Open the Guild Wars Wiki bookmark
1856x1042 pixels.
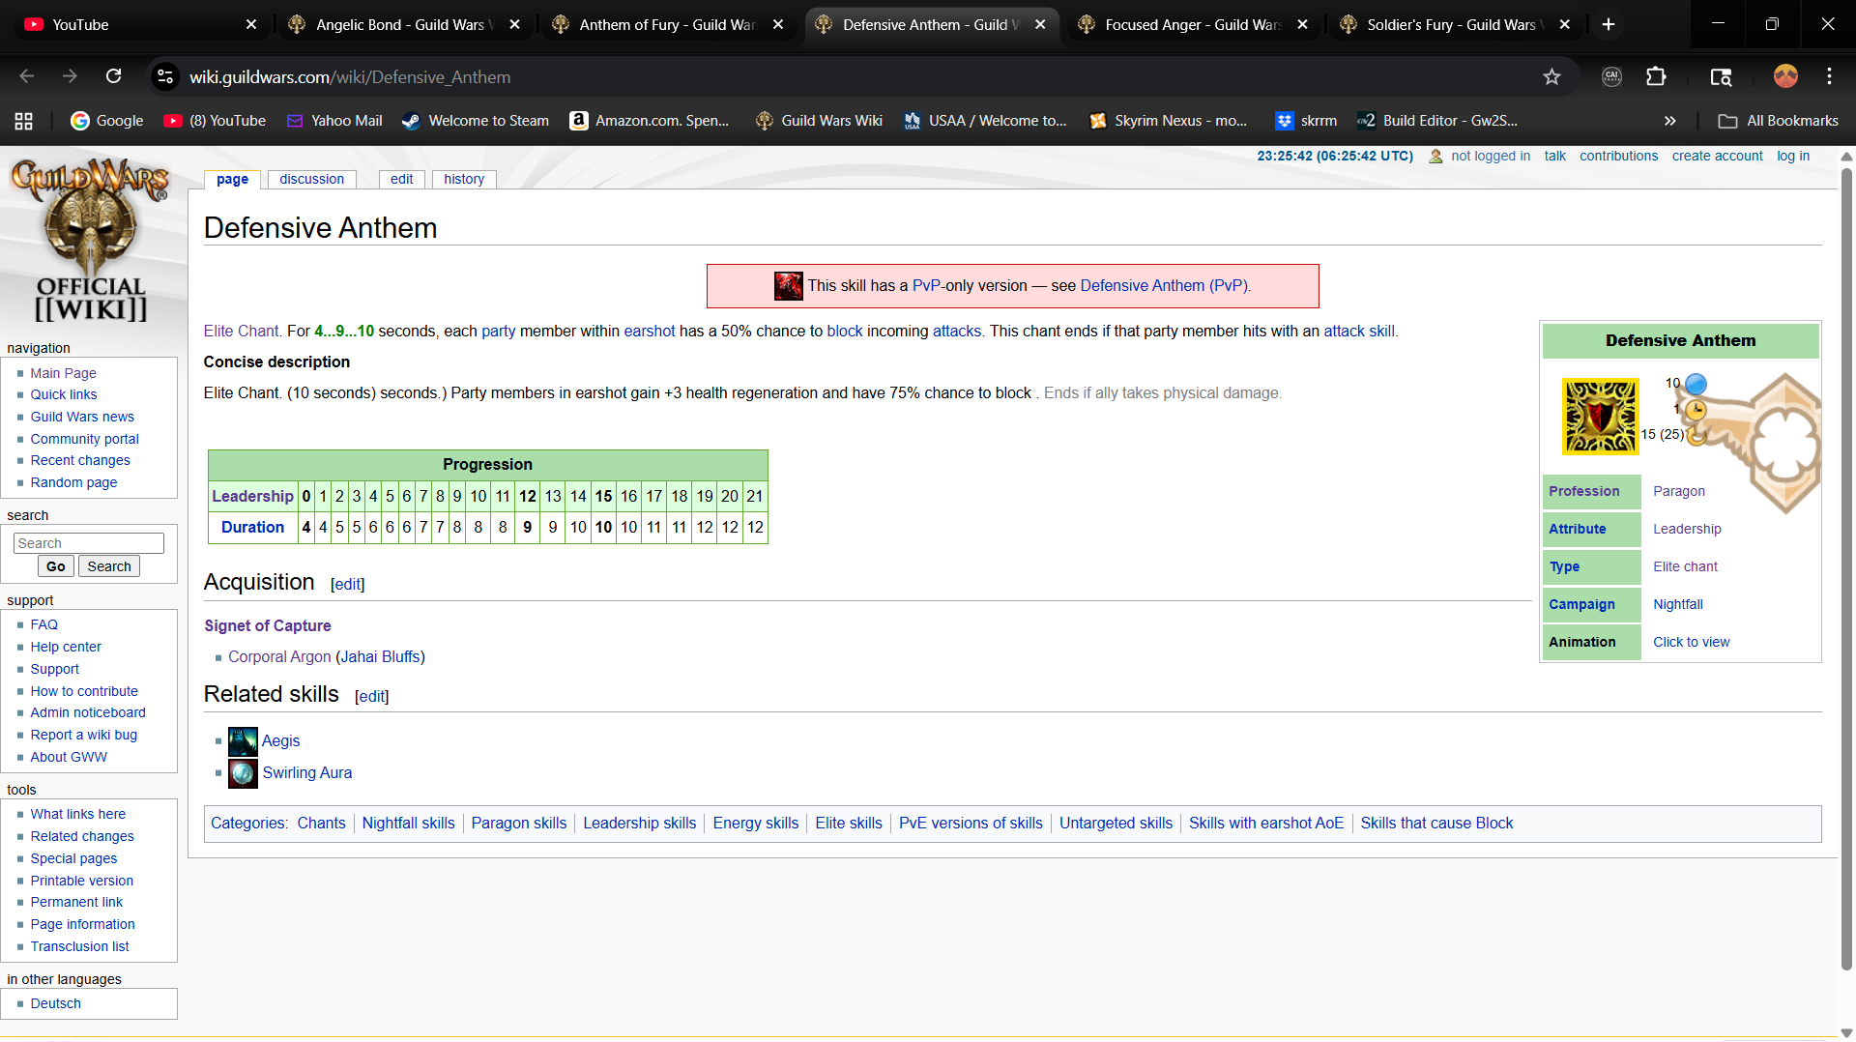coord(819,121)
